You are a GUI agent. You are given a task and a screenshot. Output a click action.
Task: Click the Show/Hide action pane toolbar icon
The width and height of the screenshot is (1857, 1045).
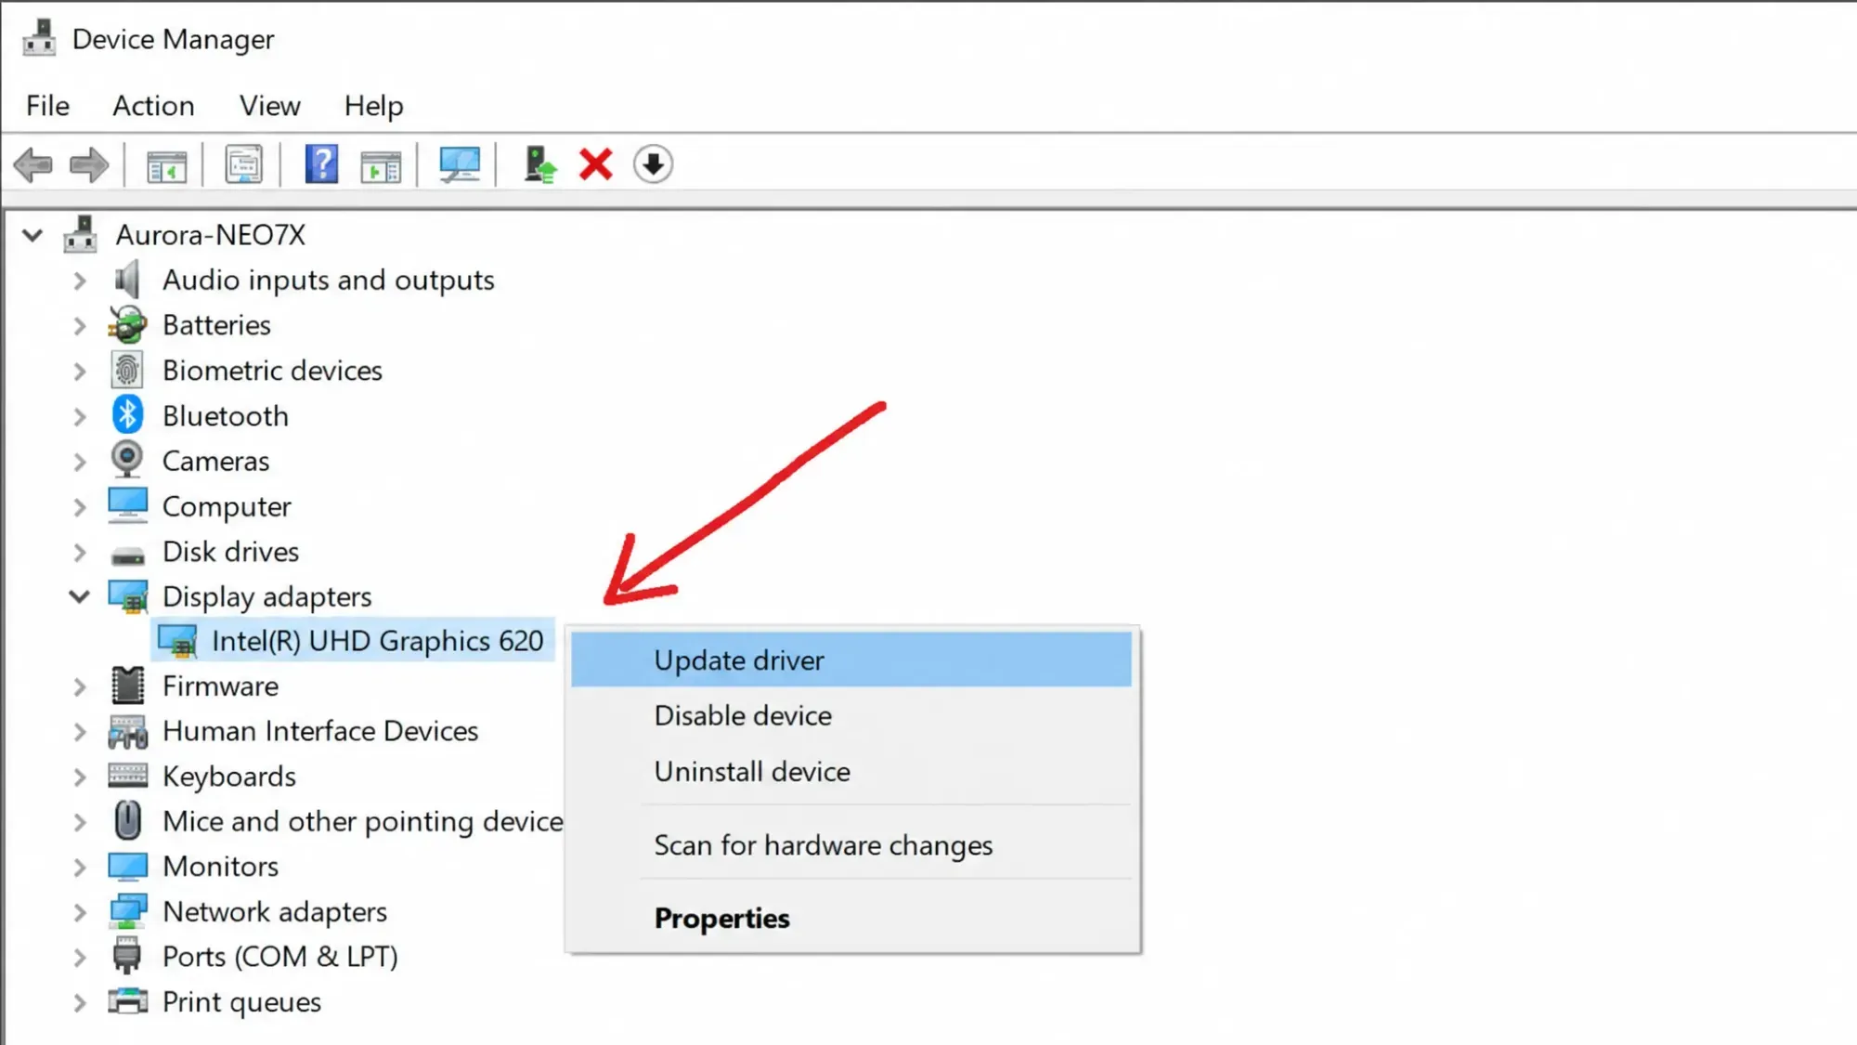point(381,165)
